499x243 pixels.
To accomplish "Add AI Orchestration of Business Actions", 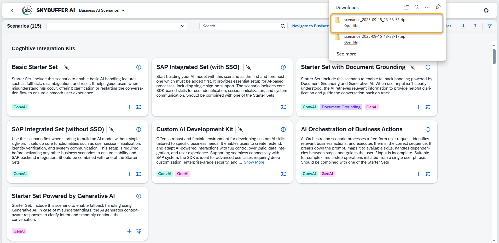I will coord(419,174).
